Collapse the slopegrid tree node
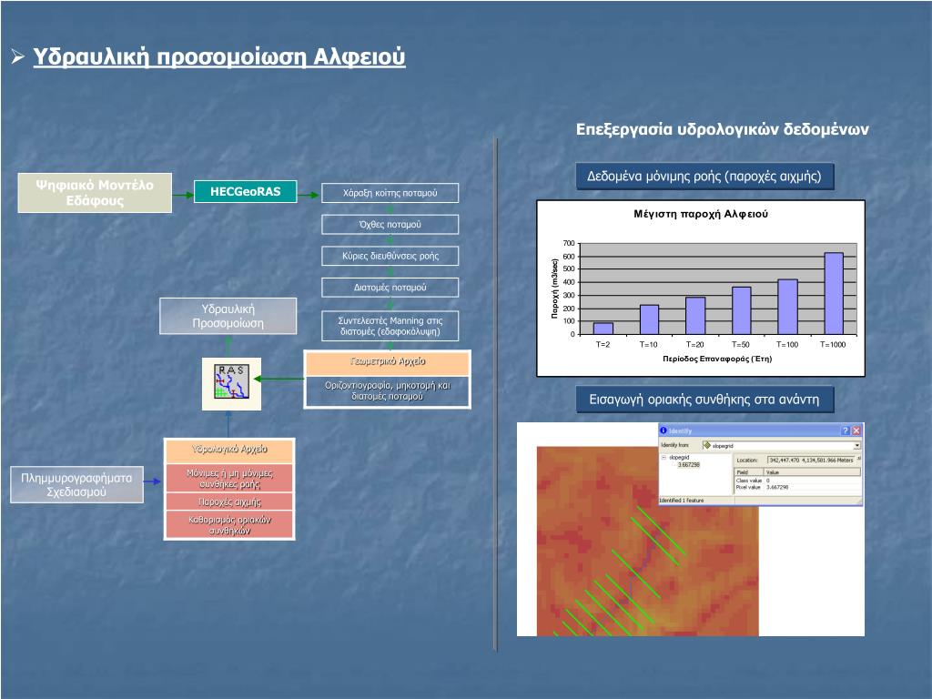Viewport: 932px width, 699px height. click(664, 457)
